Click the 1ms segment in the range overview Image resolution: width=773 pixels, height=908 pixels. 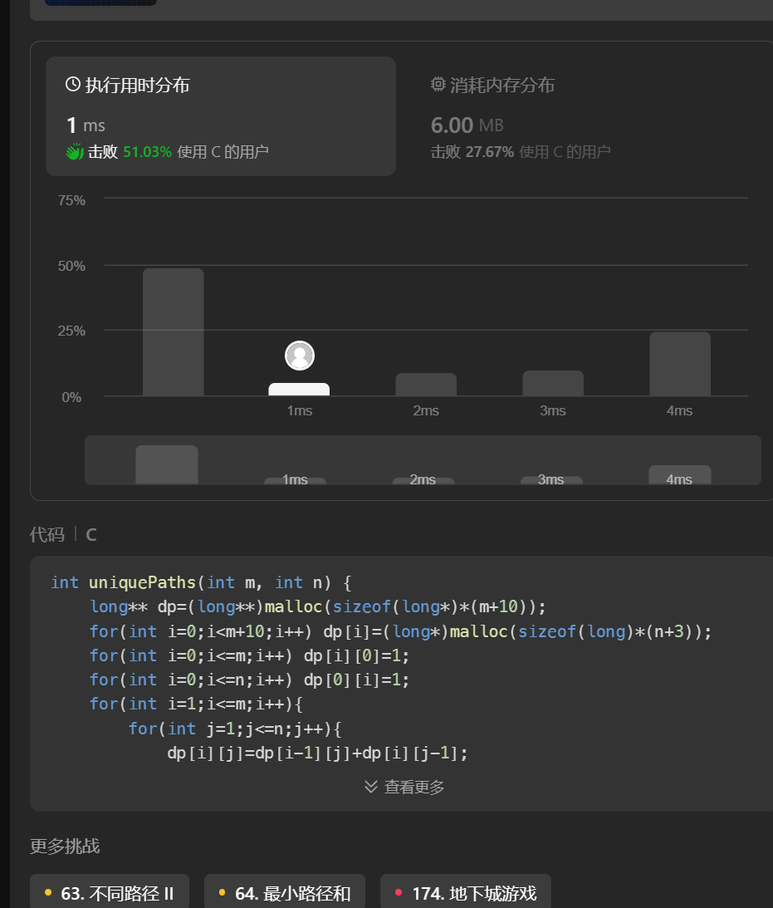tap(295, 480)
